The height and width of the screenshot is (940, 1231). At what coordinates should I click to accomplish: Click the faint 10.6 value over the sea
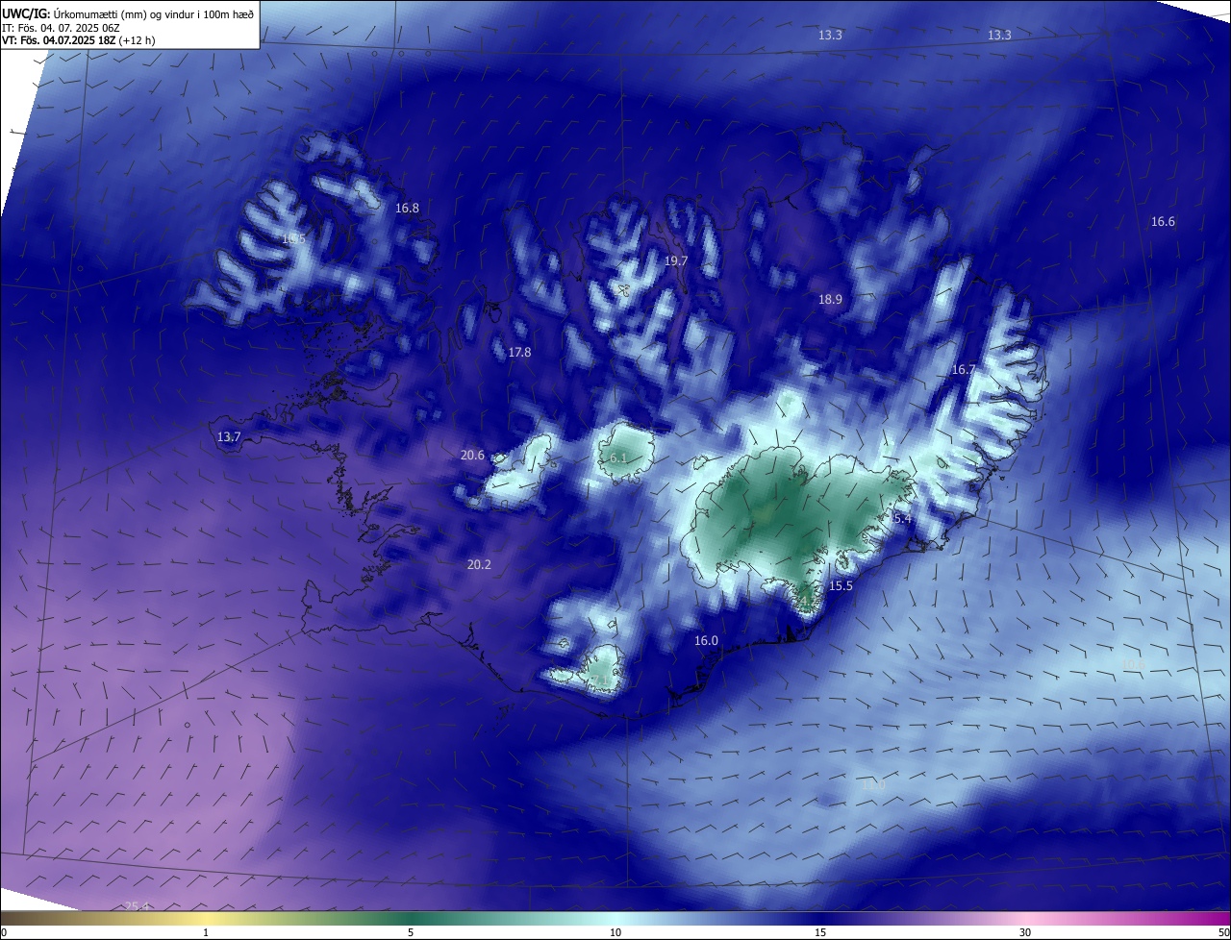coord(1133,663)
